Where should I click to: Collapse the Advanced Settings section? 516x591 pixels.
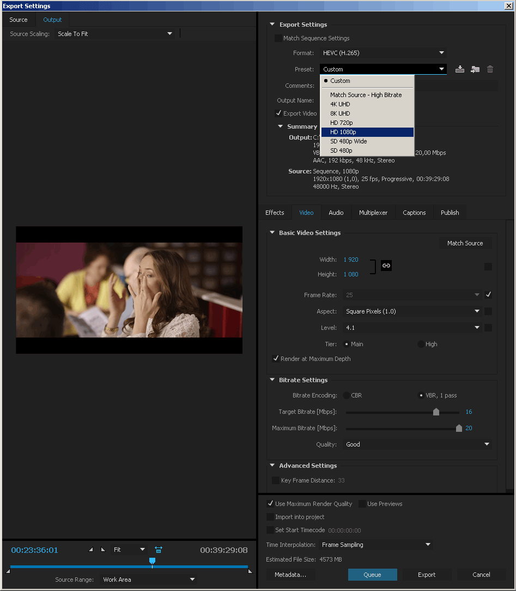[272, 465]
